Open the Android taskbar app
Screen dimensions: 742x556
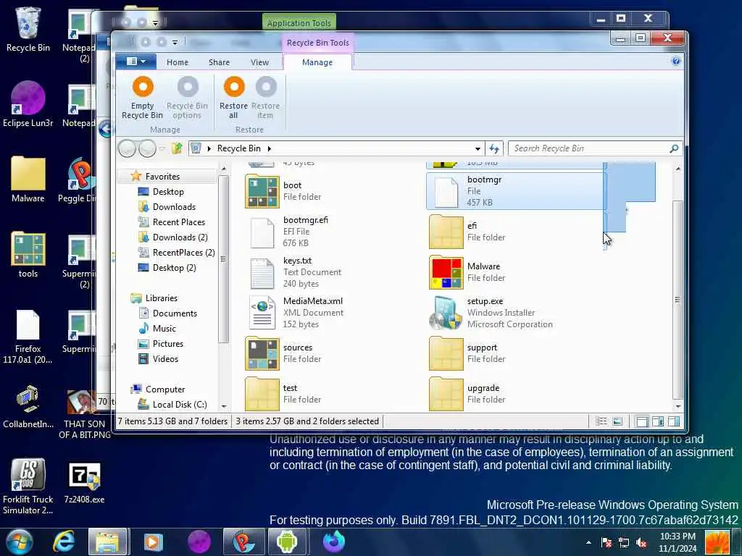[x=287, y=542]
